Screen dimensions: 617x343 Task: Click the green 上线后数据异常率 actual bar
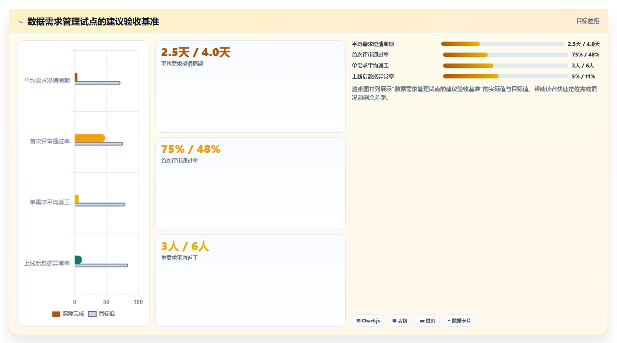coord(78,260)
